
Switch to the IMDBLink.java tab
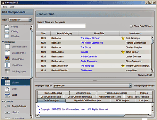point(122,100)
